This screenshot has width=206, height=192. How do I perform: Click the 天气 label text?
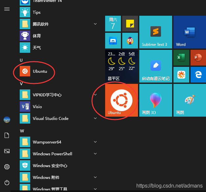[x=37, y=48]
